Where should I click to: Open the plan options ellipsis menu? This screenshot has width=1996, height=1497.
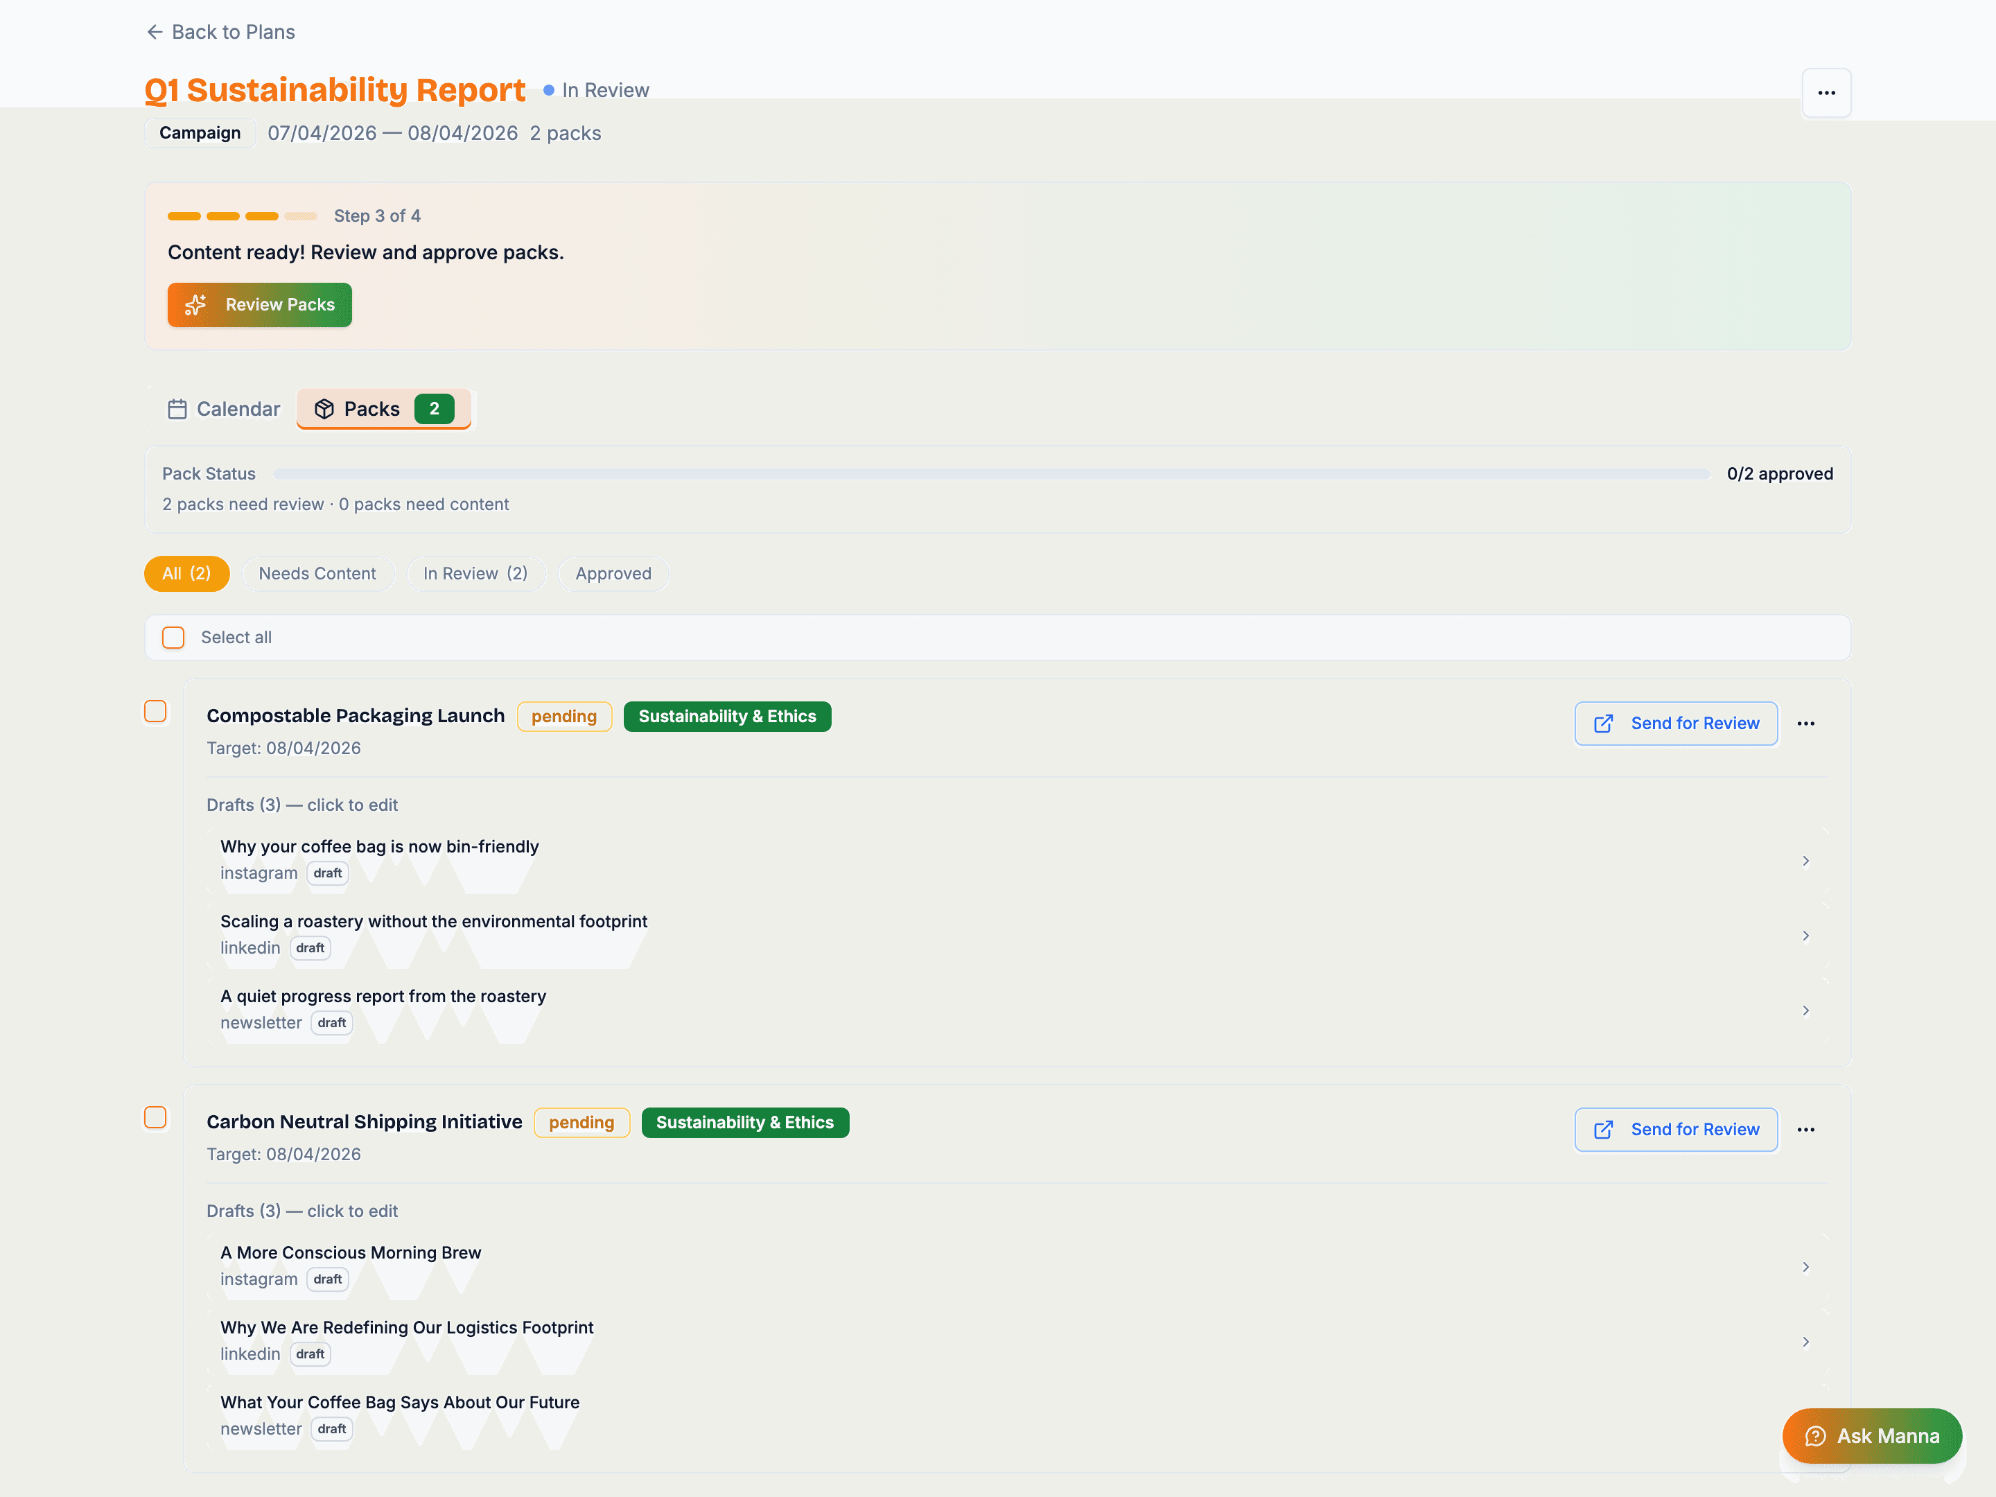[x=1826, y=93]
